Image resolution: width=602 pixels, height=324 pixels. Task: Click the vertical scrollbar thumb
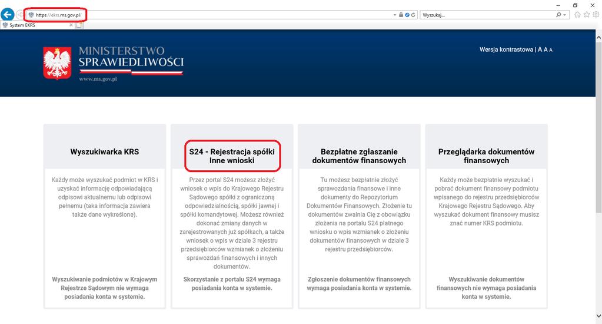click(x=598, y=127)
